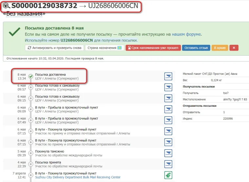The image size is (249, 182).
Task: Open Suzhou City Delivery Department link
Action: (78, 177)
